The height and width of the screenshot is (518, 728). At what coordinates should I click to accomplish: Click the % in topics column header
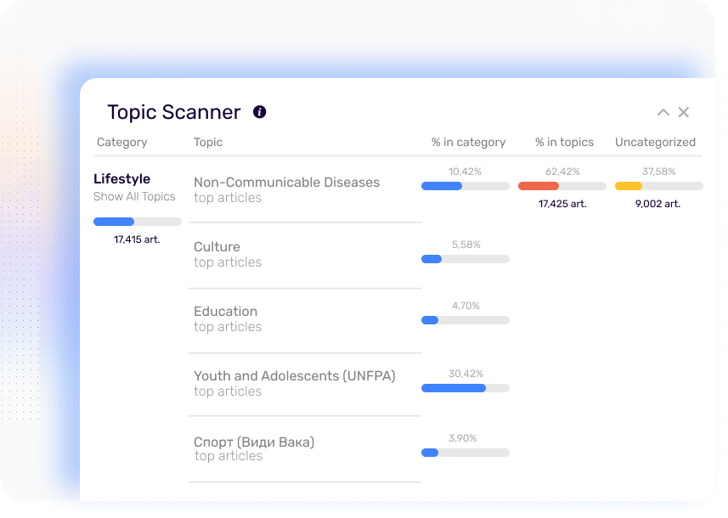tap(564, 142)
